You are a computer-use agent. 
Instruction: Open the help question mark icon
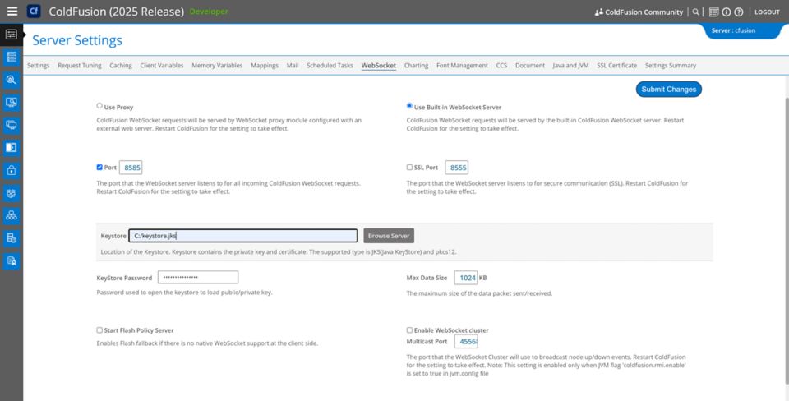[x=739, y=12]
